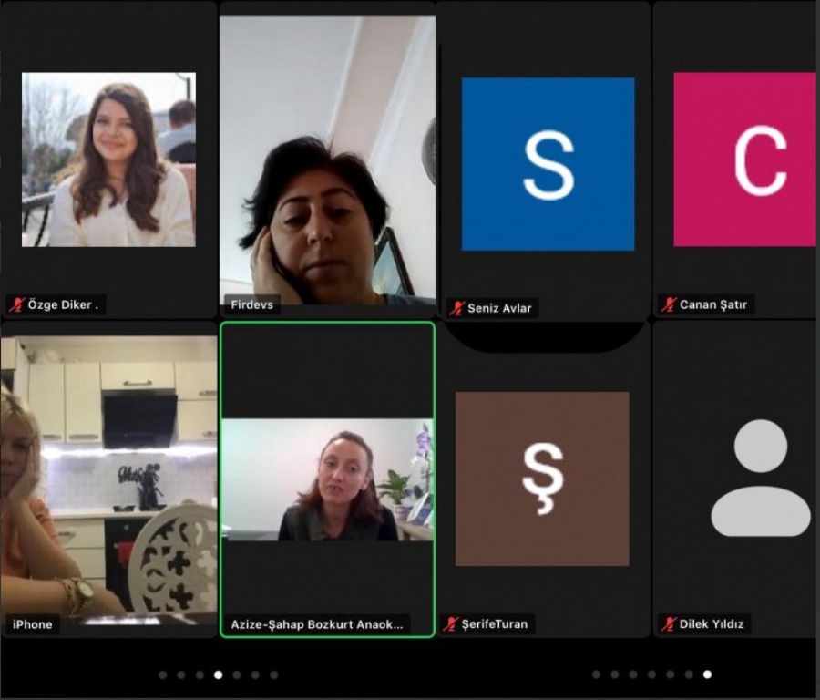
Task: Go to the third page dot in right indicator
Action: [633, 674]
